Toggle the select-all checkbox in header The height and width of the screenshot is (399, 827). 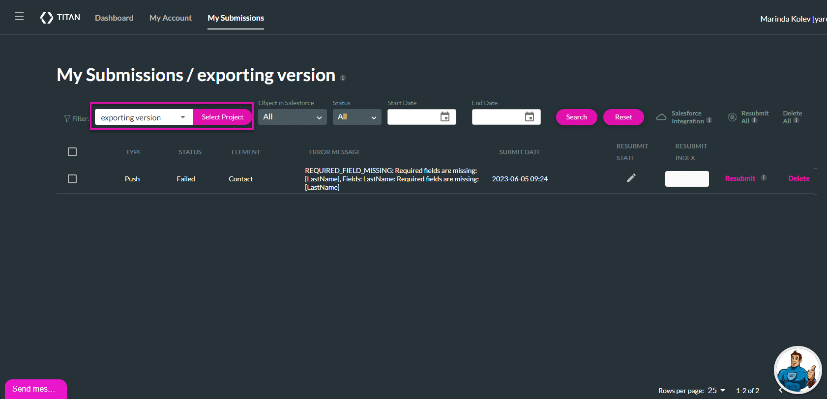72,152
